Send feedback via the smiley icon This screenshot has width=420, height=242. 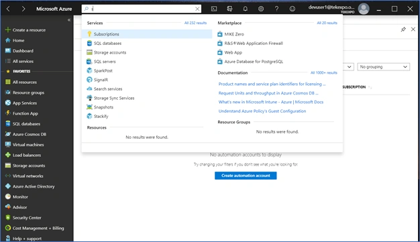pyautogui.click(x=293, y=9)
